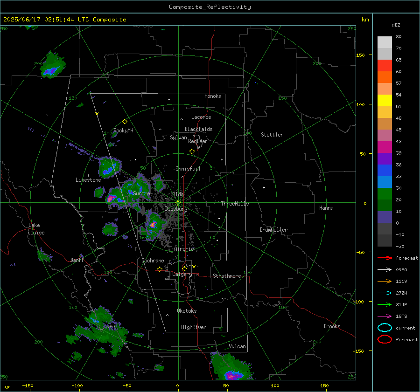Click the green 31JP arrow in the legend
The image size is (420, 392).
[385, 304]
